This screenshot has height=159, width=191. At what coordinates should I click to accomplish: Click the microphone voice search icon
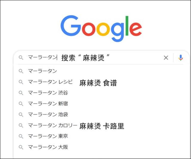[x=181, y=58]
